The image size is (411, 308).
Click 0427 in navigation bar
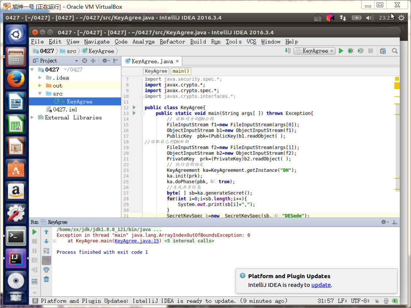click(43, 51)
